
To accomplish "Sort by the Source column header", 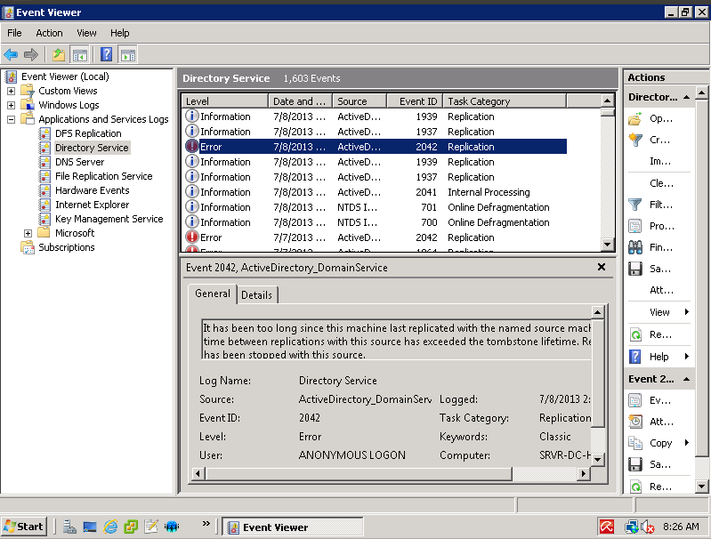I will coord(360,101).
